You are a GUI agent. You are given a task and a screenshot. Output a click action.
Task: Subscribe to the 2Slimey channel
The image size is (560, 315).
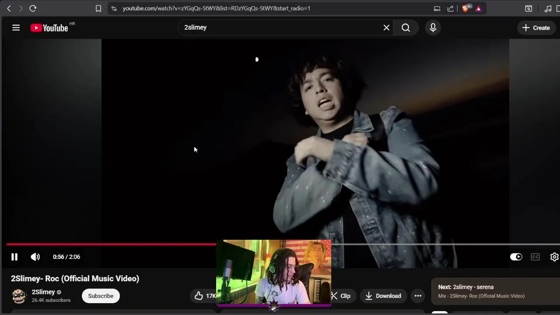101,296
